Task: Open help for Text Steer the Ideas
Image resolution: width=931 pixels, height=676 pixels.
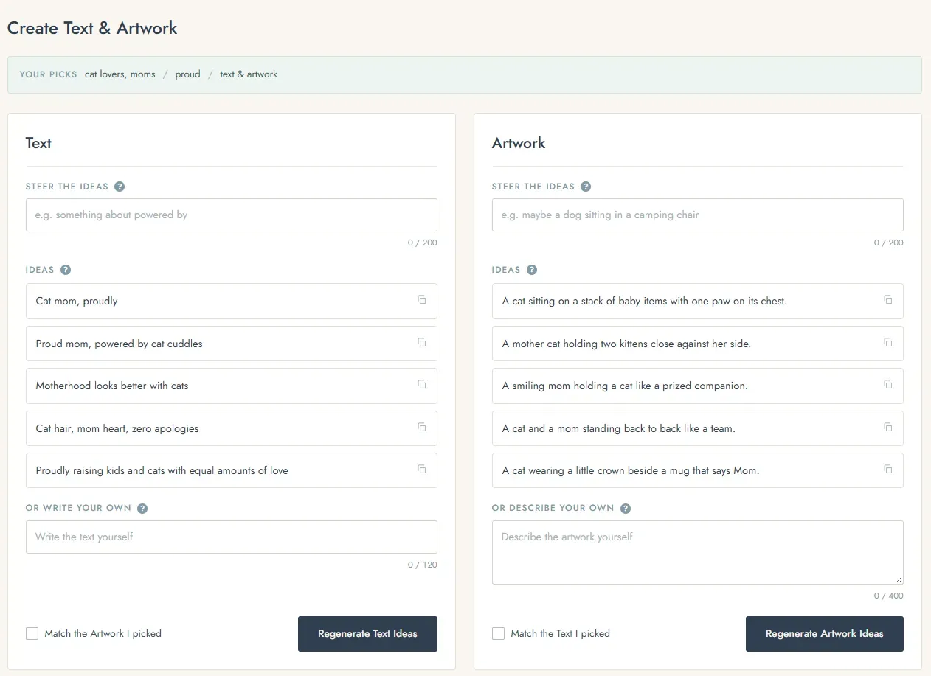Action: coord(120,187)
